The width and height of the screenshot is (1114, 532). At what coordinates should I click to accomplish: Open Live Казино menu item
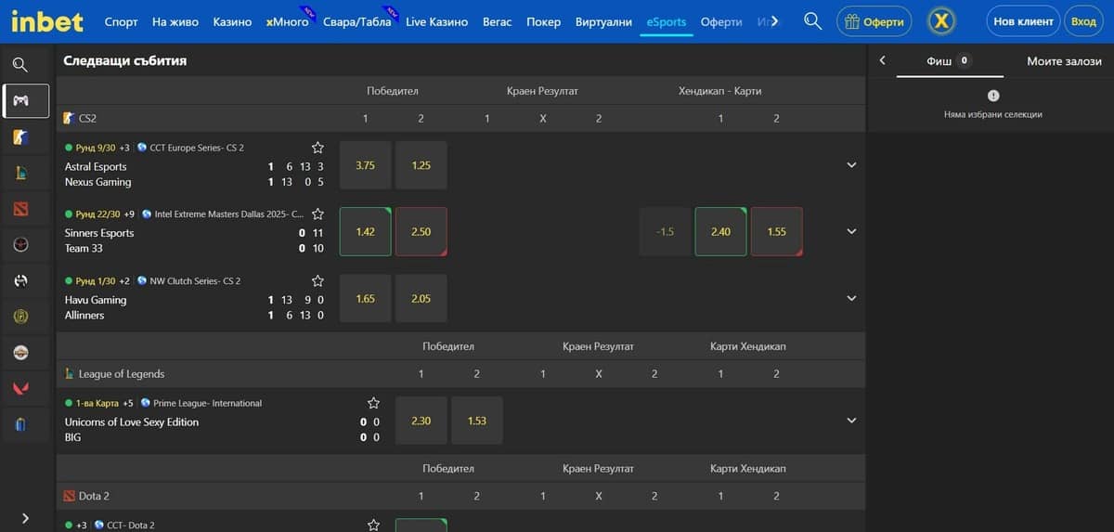point(437,21)
